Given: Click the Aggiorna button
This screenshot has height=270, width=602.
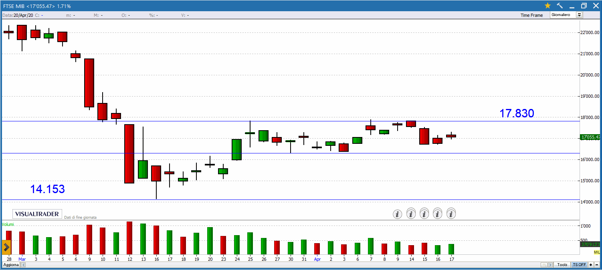Looking at the screenshot, I should tap(10, 265).
